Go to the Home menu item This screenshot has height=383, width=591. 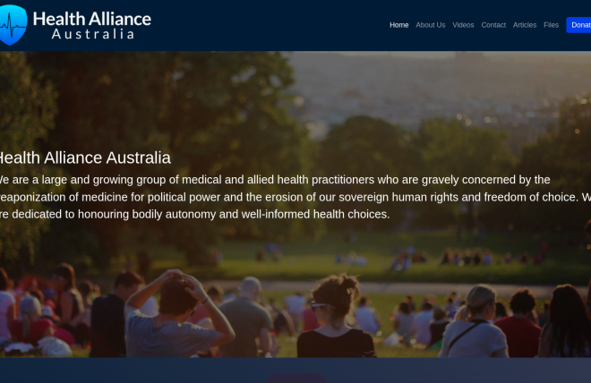coord(398,25)
